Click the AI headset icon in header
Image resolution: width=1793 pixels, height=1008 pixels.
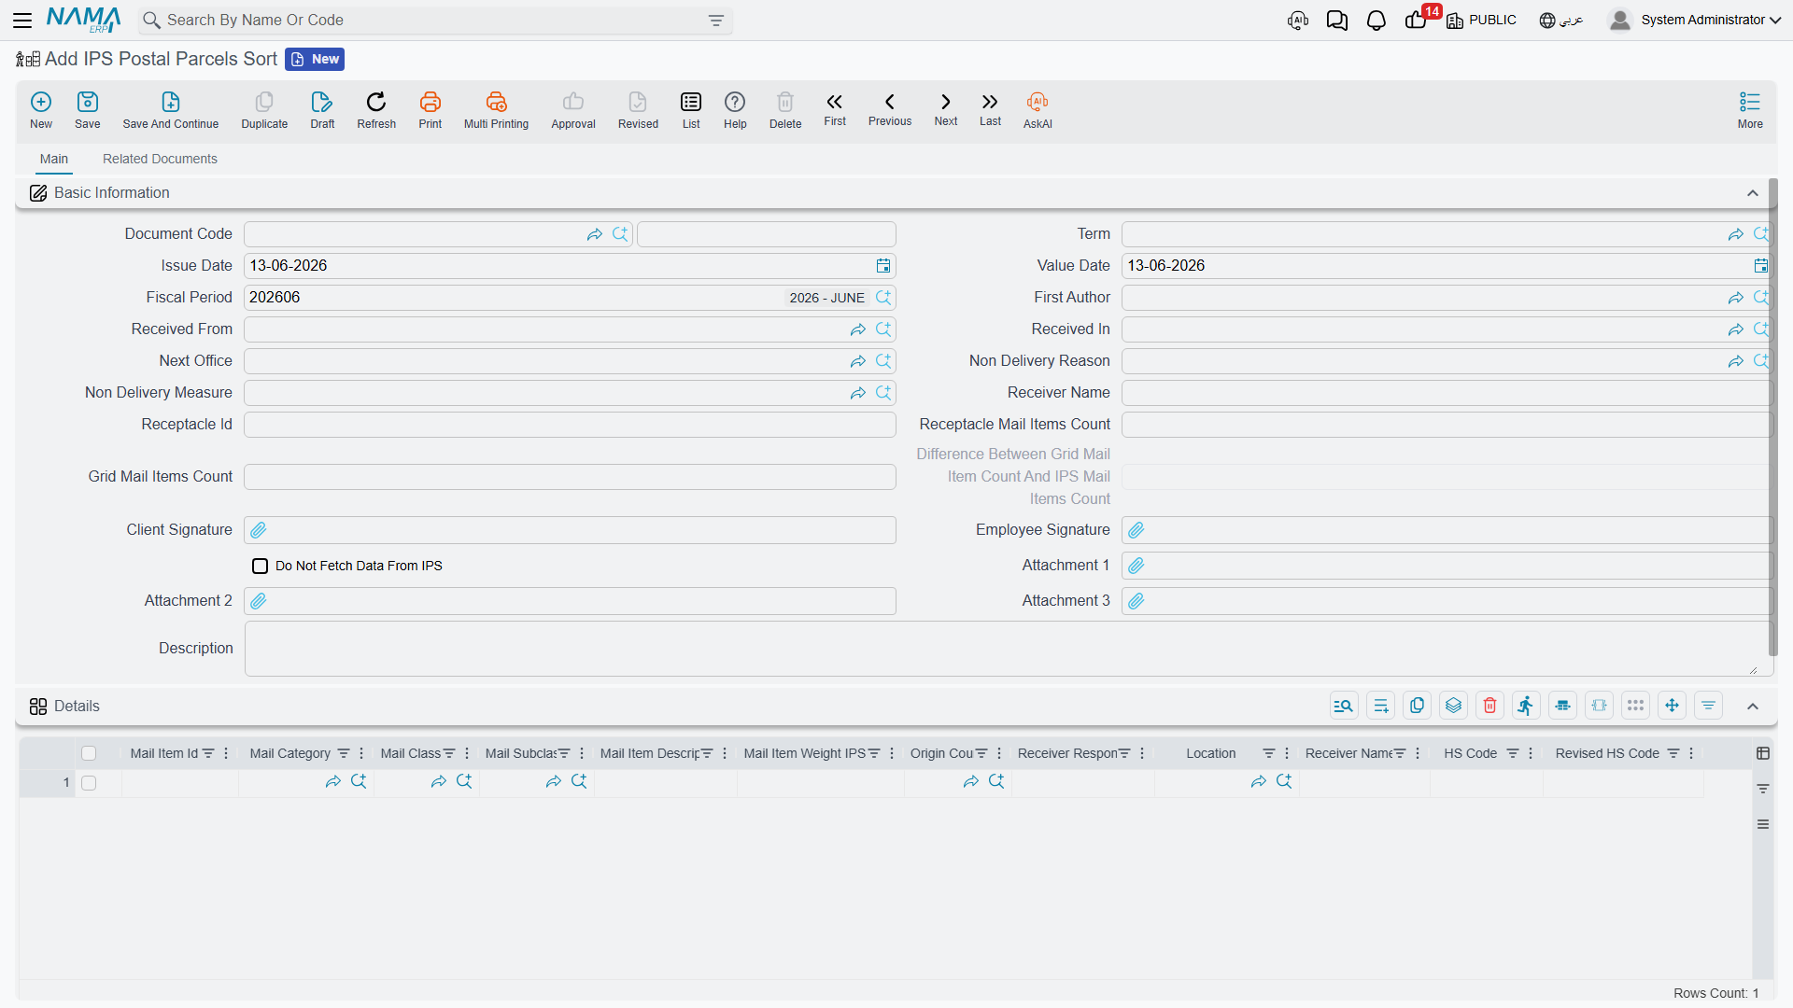(1298, 21)
